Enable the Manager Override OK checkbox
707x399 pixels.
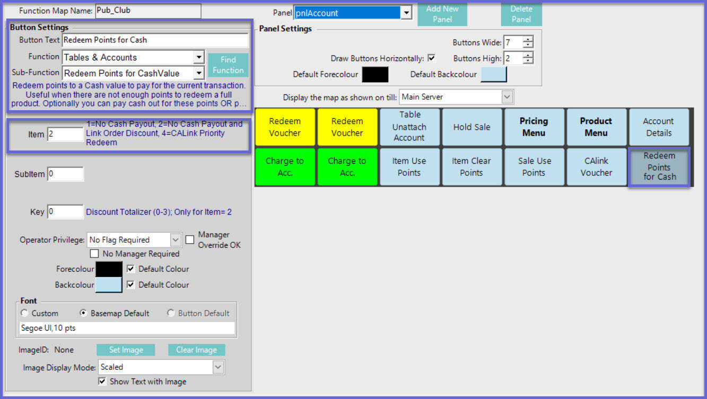(x=190, y=240)
